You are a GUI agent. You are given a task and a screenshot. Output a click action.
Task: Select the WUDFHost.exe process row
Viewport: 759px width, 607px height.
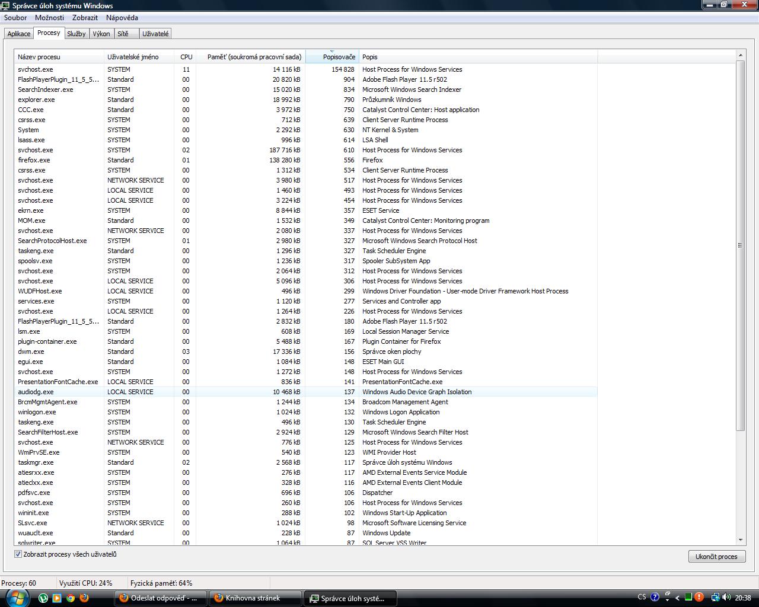tap(305, 291)
